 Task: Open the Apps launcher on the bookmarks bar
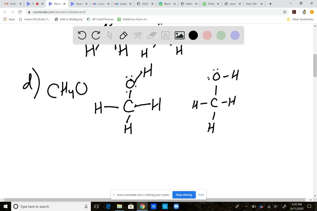click(x=5, y=19)
